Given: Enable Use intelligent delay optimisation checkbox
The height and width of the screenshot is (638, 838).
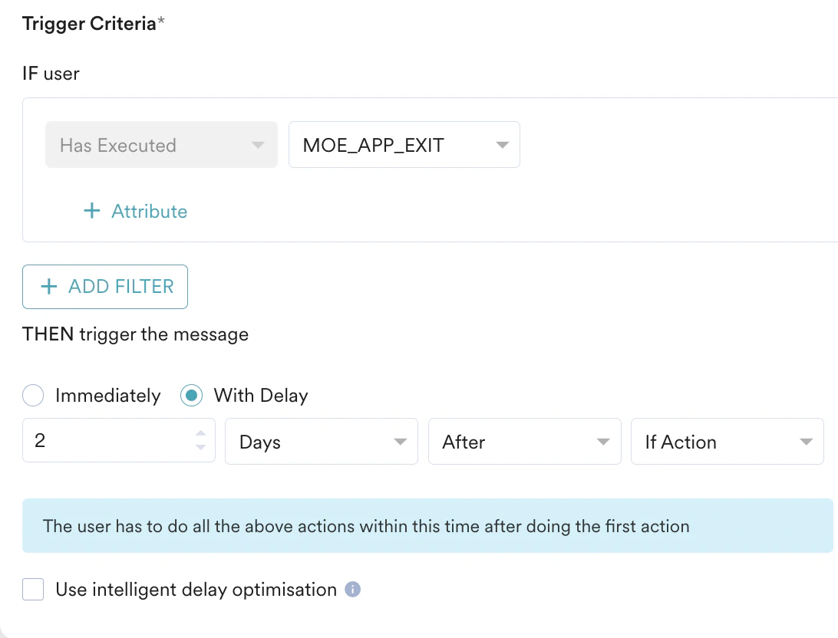Looking at the screenshot, I should (33, 590).
